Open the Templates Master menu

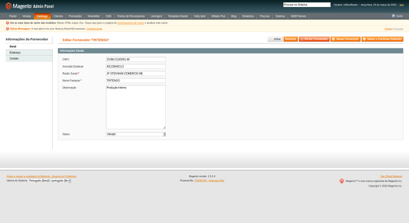[178, 16]
